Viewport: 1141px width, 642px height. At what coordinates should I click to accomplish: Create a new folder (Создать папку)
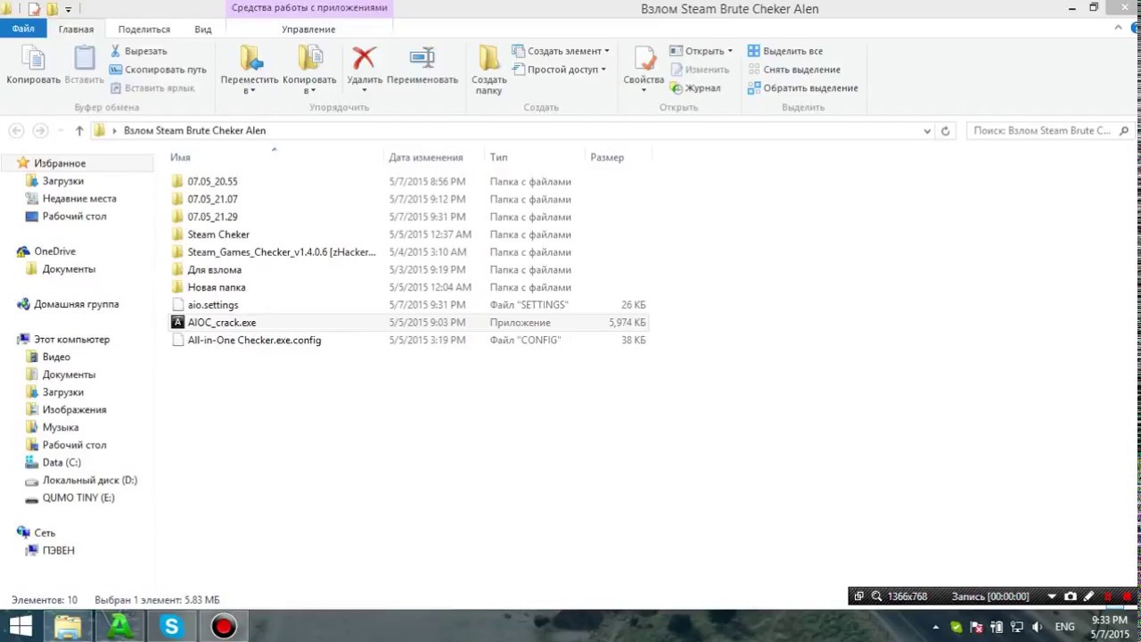488,70
